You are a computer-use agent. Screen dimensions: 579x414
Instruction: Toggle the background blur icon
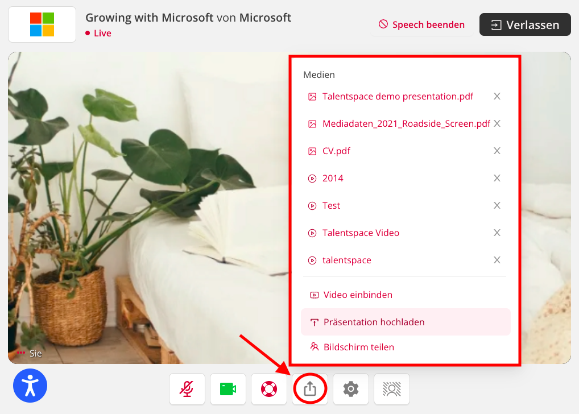pos(392,389)
